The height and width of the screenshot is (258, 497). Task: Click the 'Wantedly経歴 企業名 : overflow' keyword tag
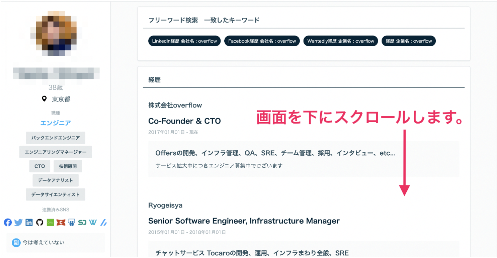click(x=341, y=41)
